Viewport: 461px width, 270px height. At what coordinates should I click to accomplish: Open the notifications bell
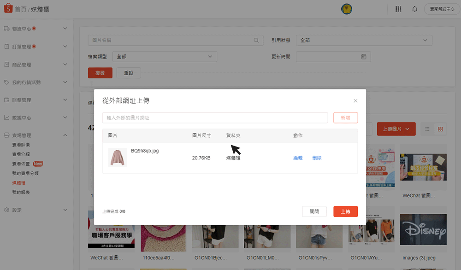[x=414, y=9]
